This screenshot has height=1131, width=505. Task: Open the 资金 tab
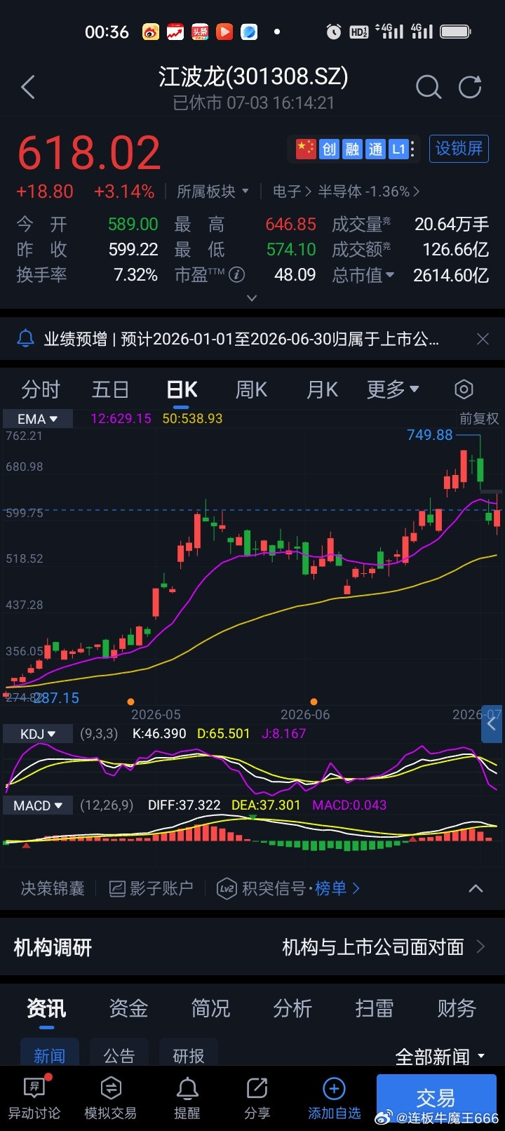pos(128,1008)
